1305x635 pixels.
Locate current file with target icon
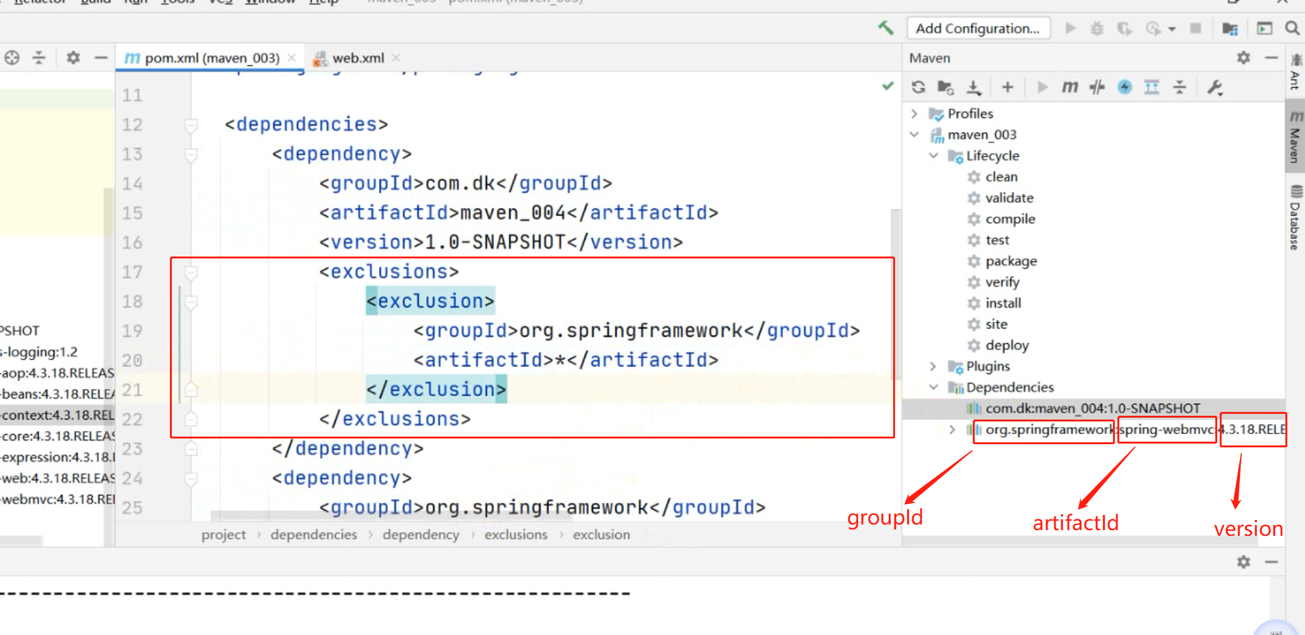[x=12, y=57]
